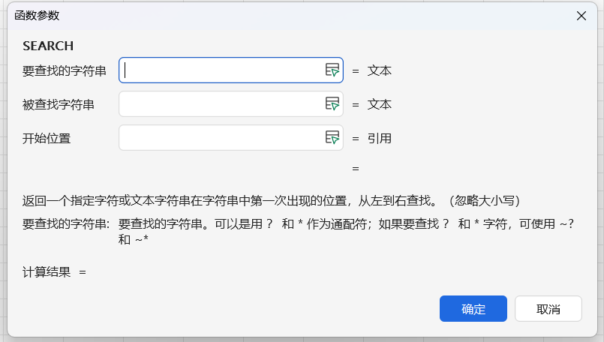Viewport: 604px width, 342px height.
Task: Click the cell-range picker icon for 被查找字符串
Action: pyautogui.click(x=332, y=103)
